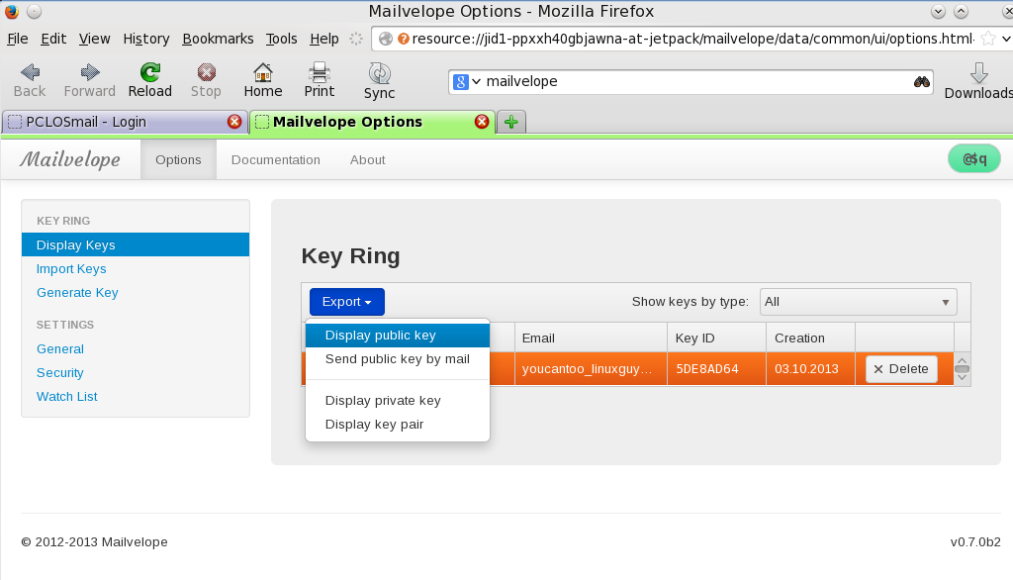Switch to the PCLOSmail - Login tab
The image size is (1013, 580).
[x=124, y=122]
